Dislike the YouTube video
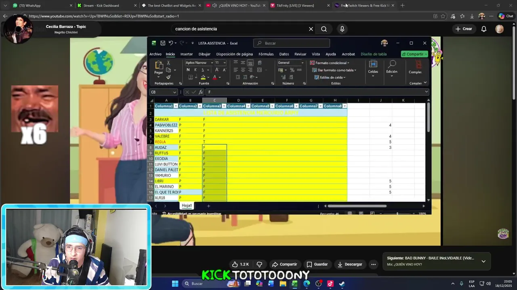Screen dimensions: 517x290 [x=260, y=264]
